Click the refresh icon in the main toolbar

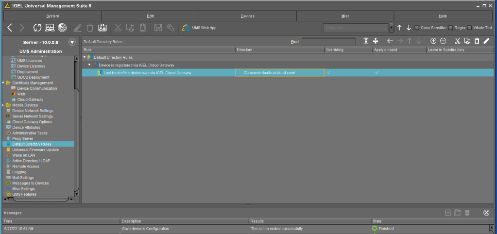click(37, 28)
